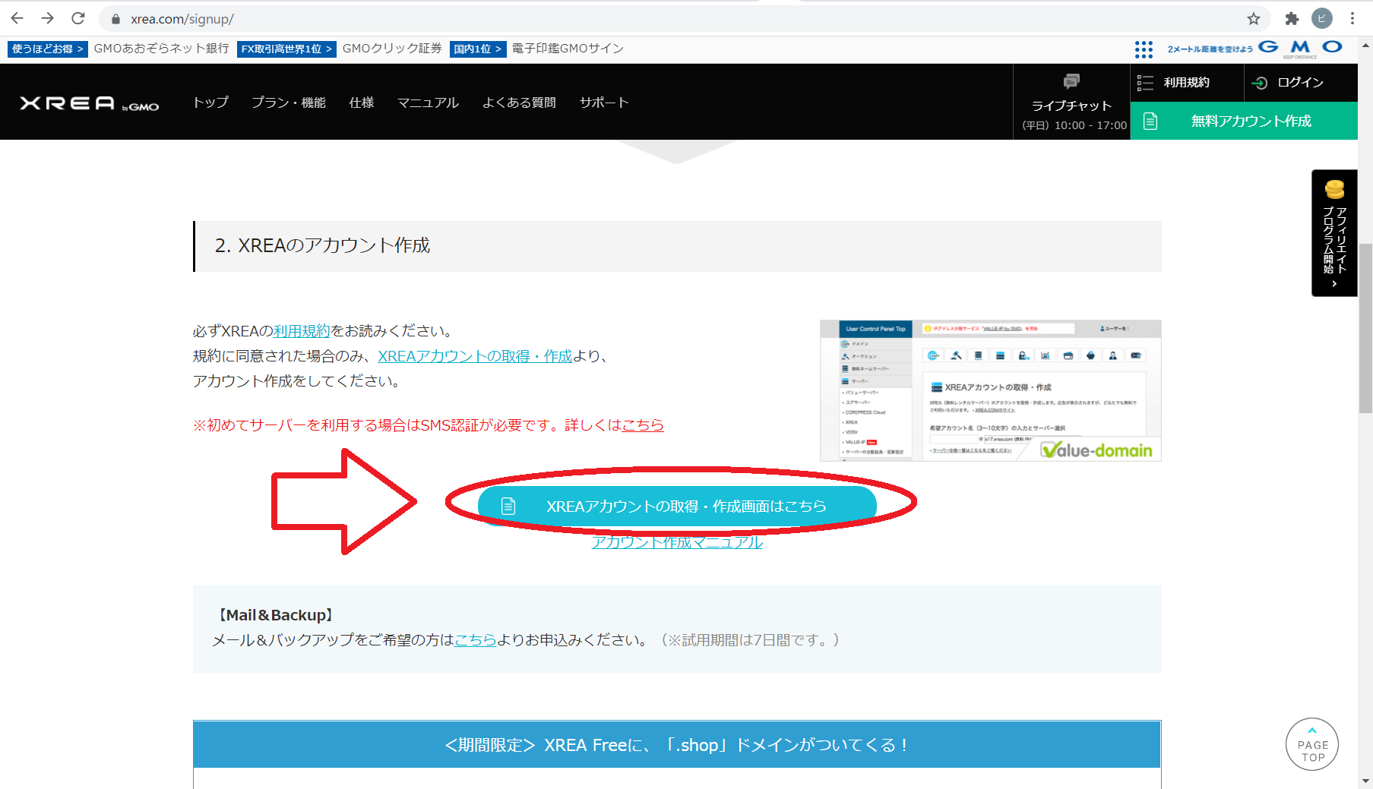The width and height of the screenshot is (1373, 789).
Task: Click the XREA by GMO logo
Action: (89, 103)
